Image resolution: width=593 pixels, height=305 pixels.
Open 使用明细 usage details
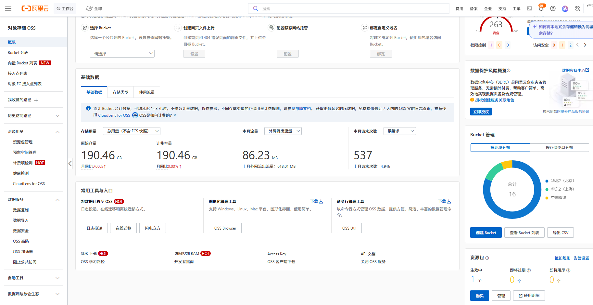[x=529, y=296]
